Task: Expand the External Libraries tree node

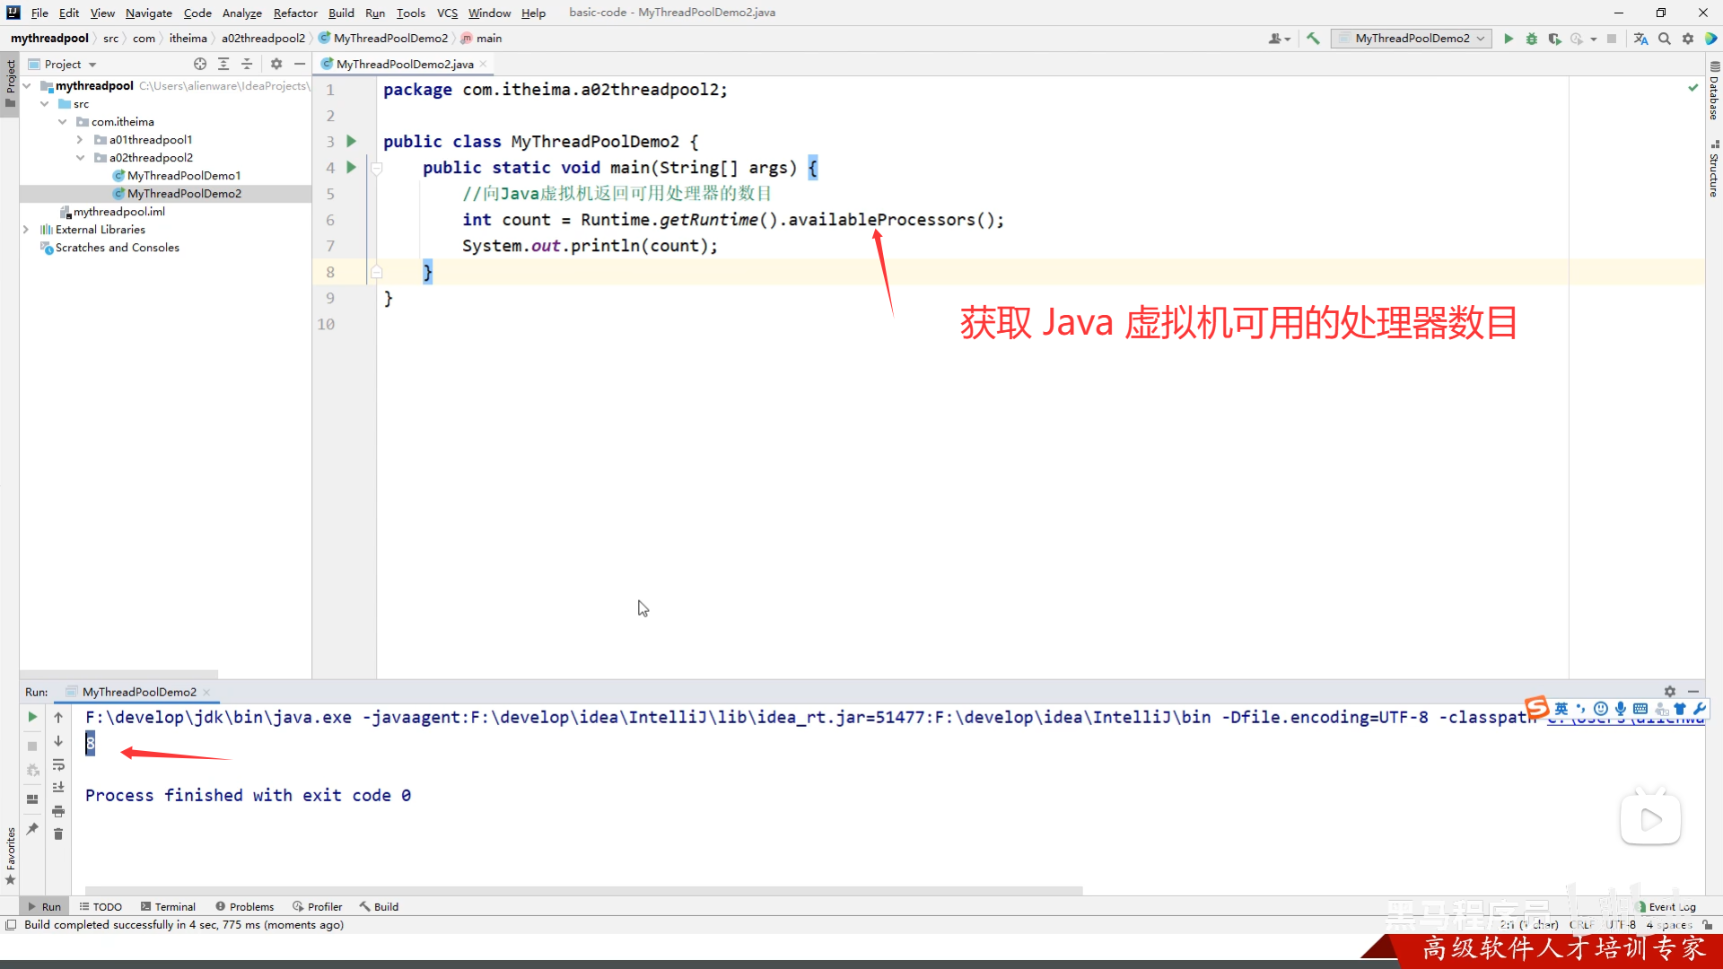Action: pos(26,230)
